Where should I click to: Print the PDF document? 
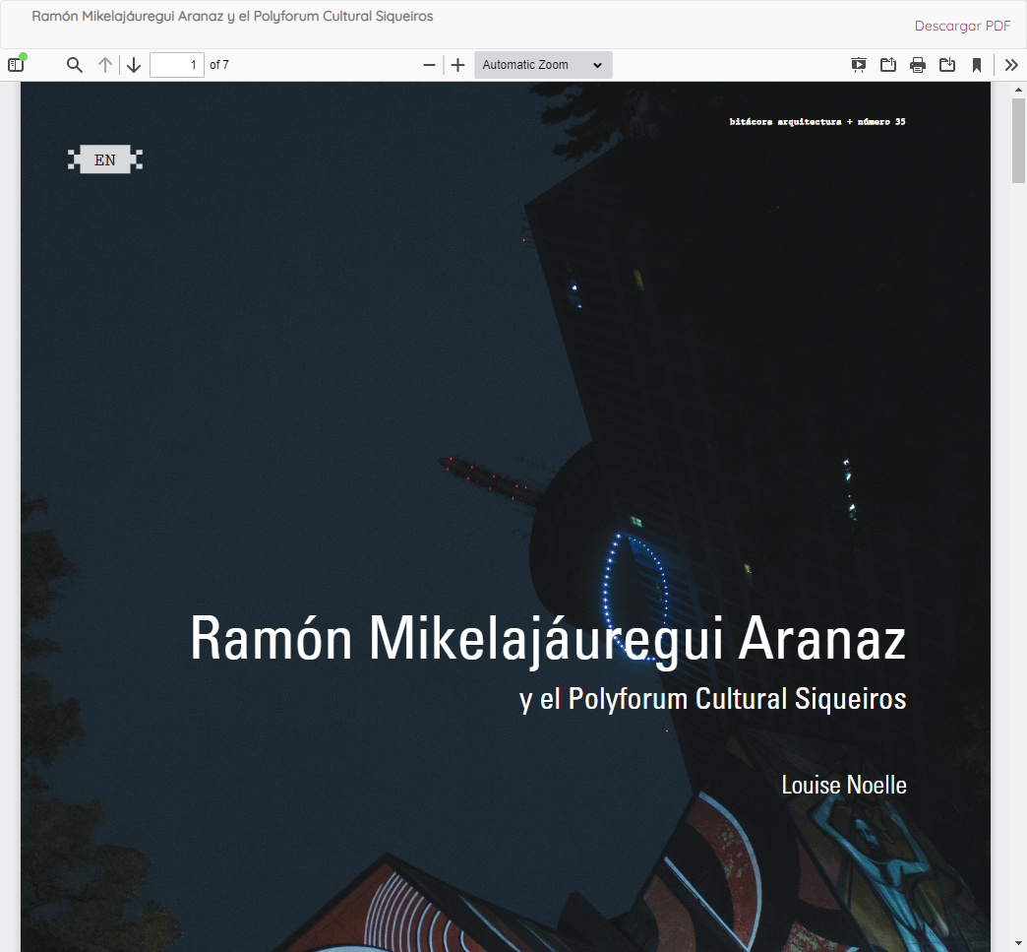[x=918, y=65]
